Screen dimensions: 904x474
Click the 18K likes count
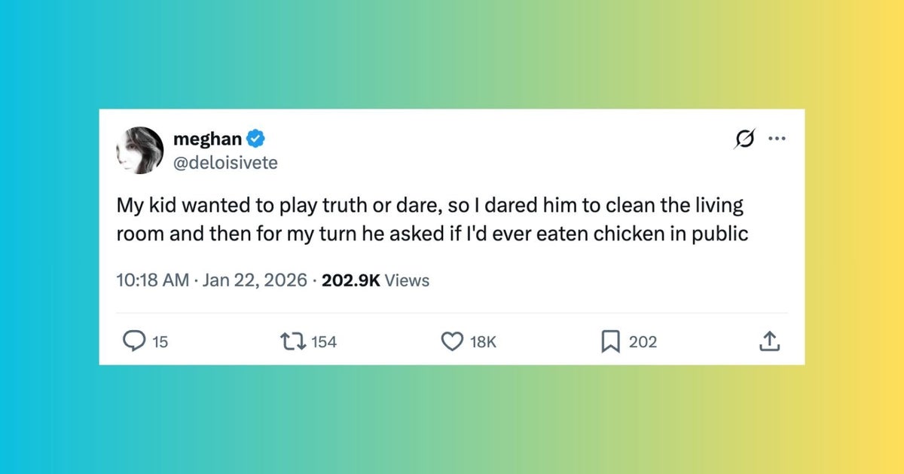point(483,342)
